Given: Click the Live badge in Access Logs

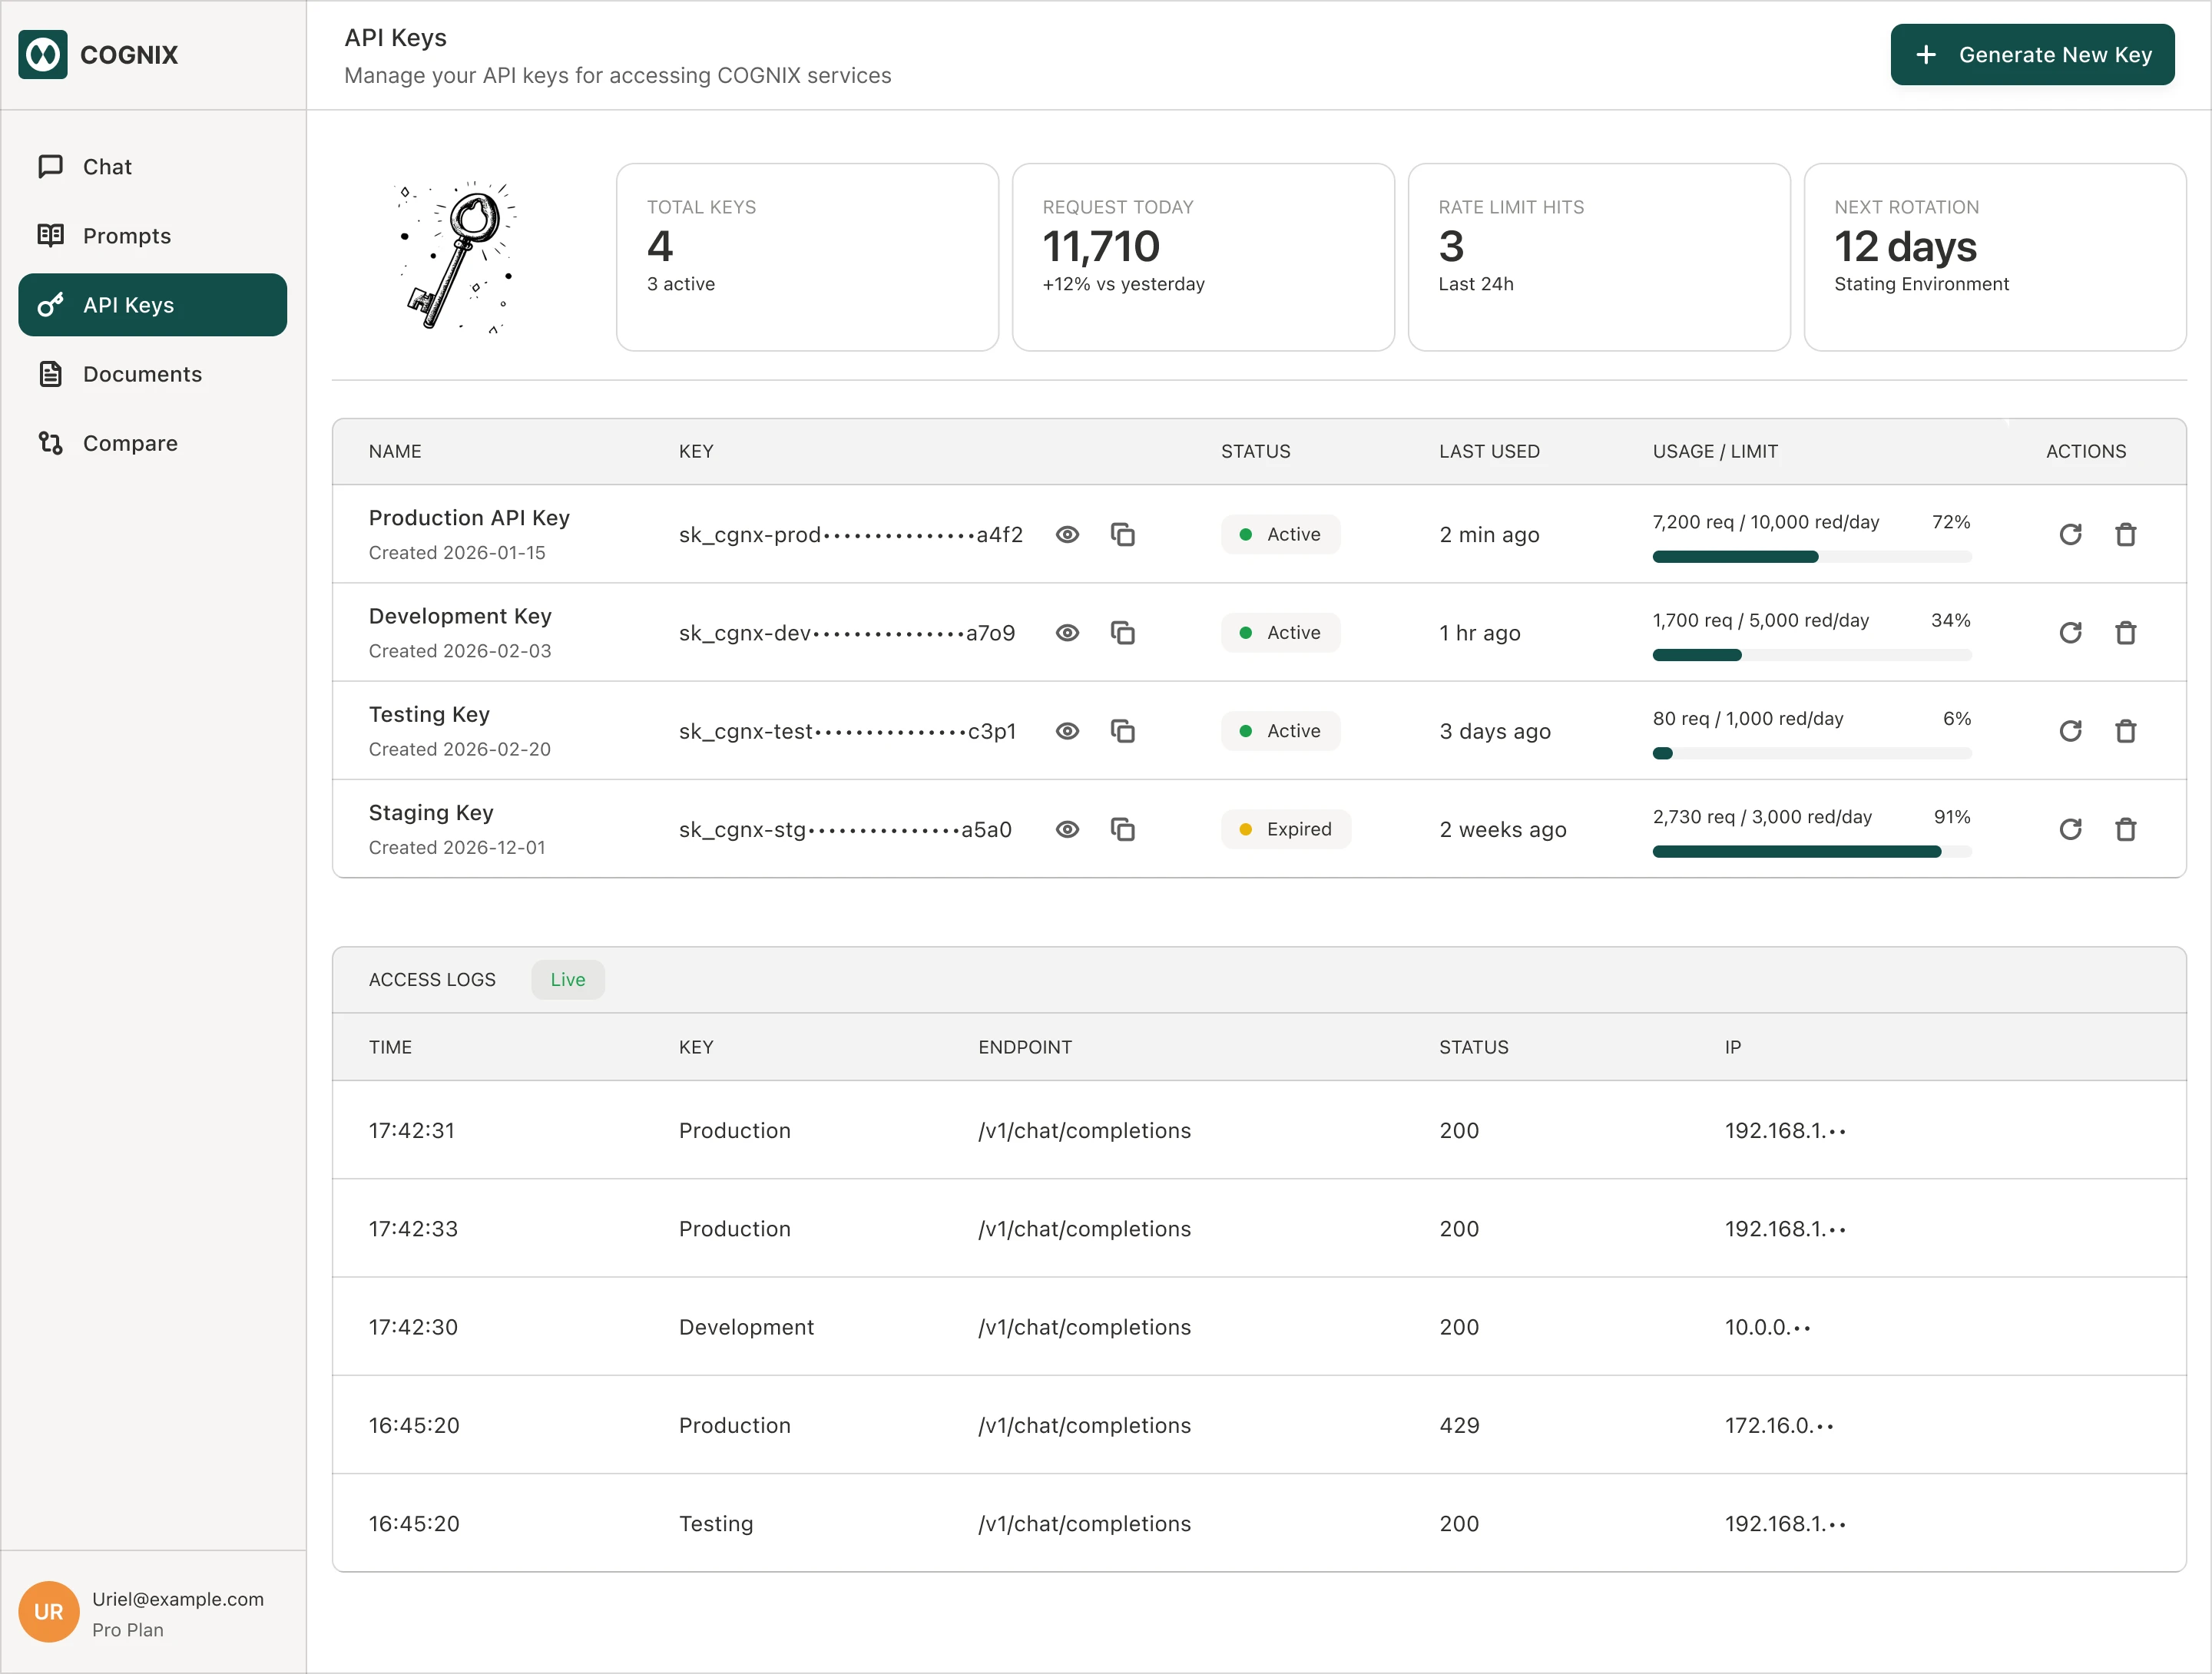Looking at the screenshot, I should point(567,980).
